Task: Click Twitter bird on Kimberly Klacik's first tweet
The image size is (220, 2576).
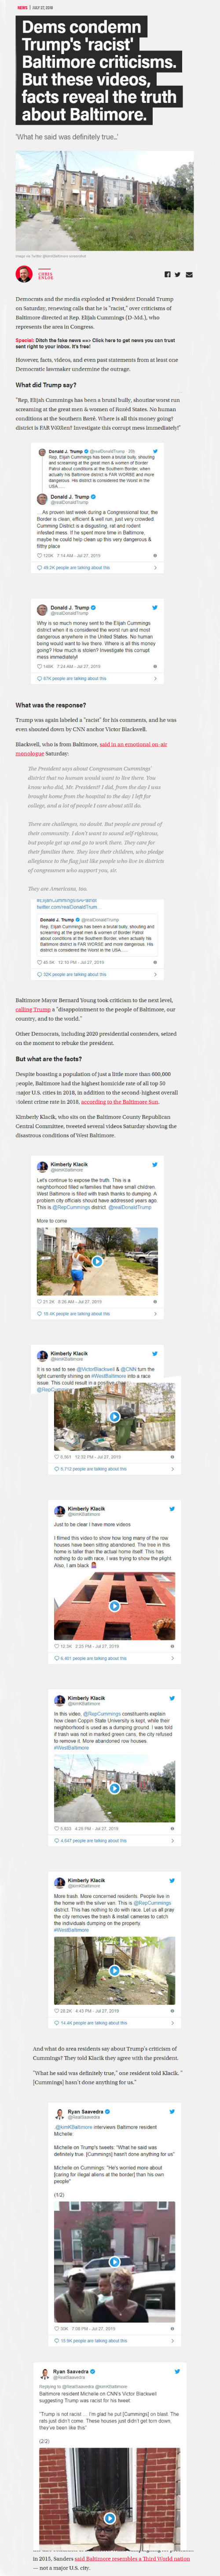Action: [155, 1165]
